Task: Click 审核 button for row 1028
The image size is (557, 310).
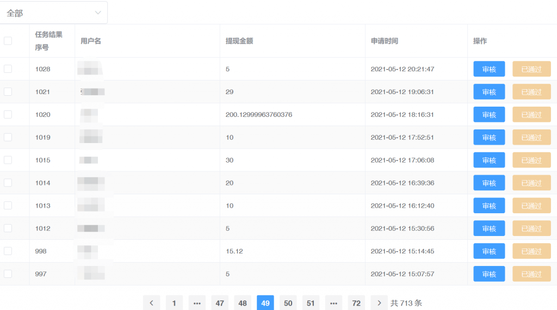Action: (x=489, y=69)
